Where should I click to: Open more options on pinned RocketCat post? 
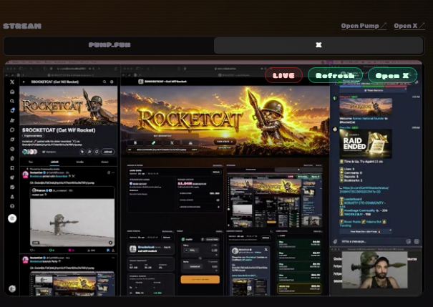113,172
